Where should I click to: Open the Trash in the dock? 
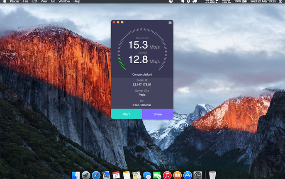[212, 175]
